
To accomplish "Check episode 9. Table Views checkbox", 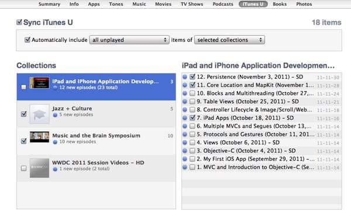I will [192, 101].
